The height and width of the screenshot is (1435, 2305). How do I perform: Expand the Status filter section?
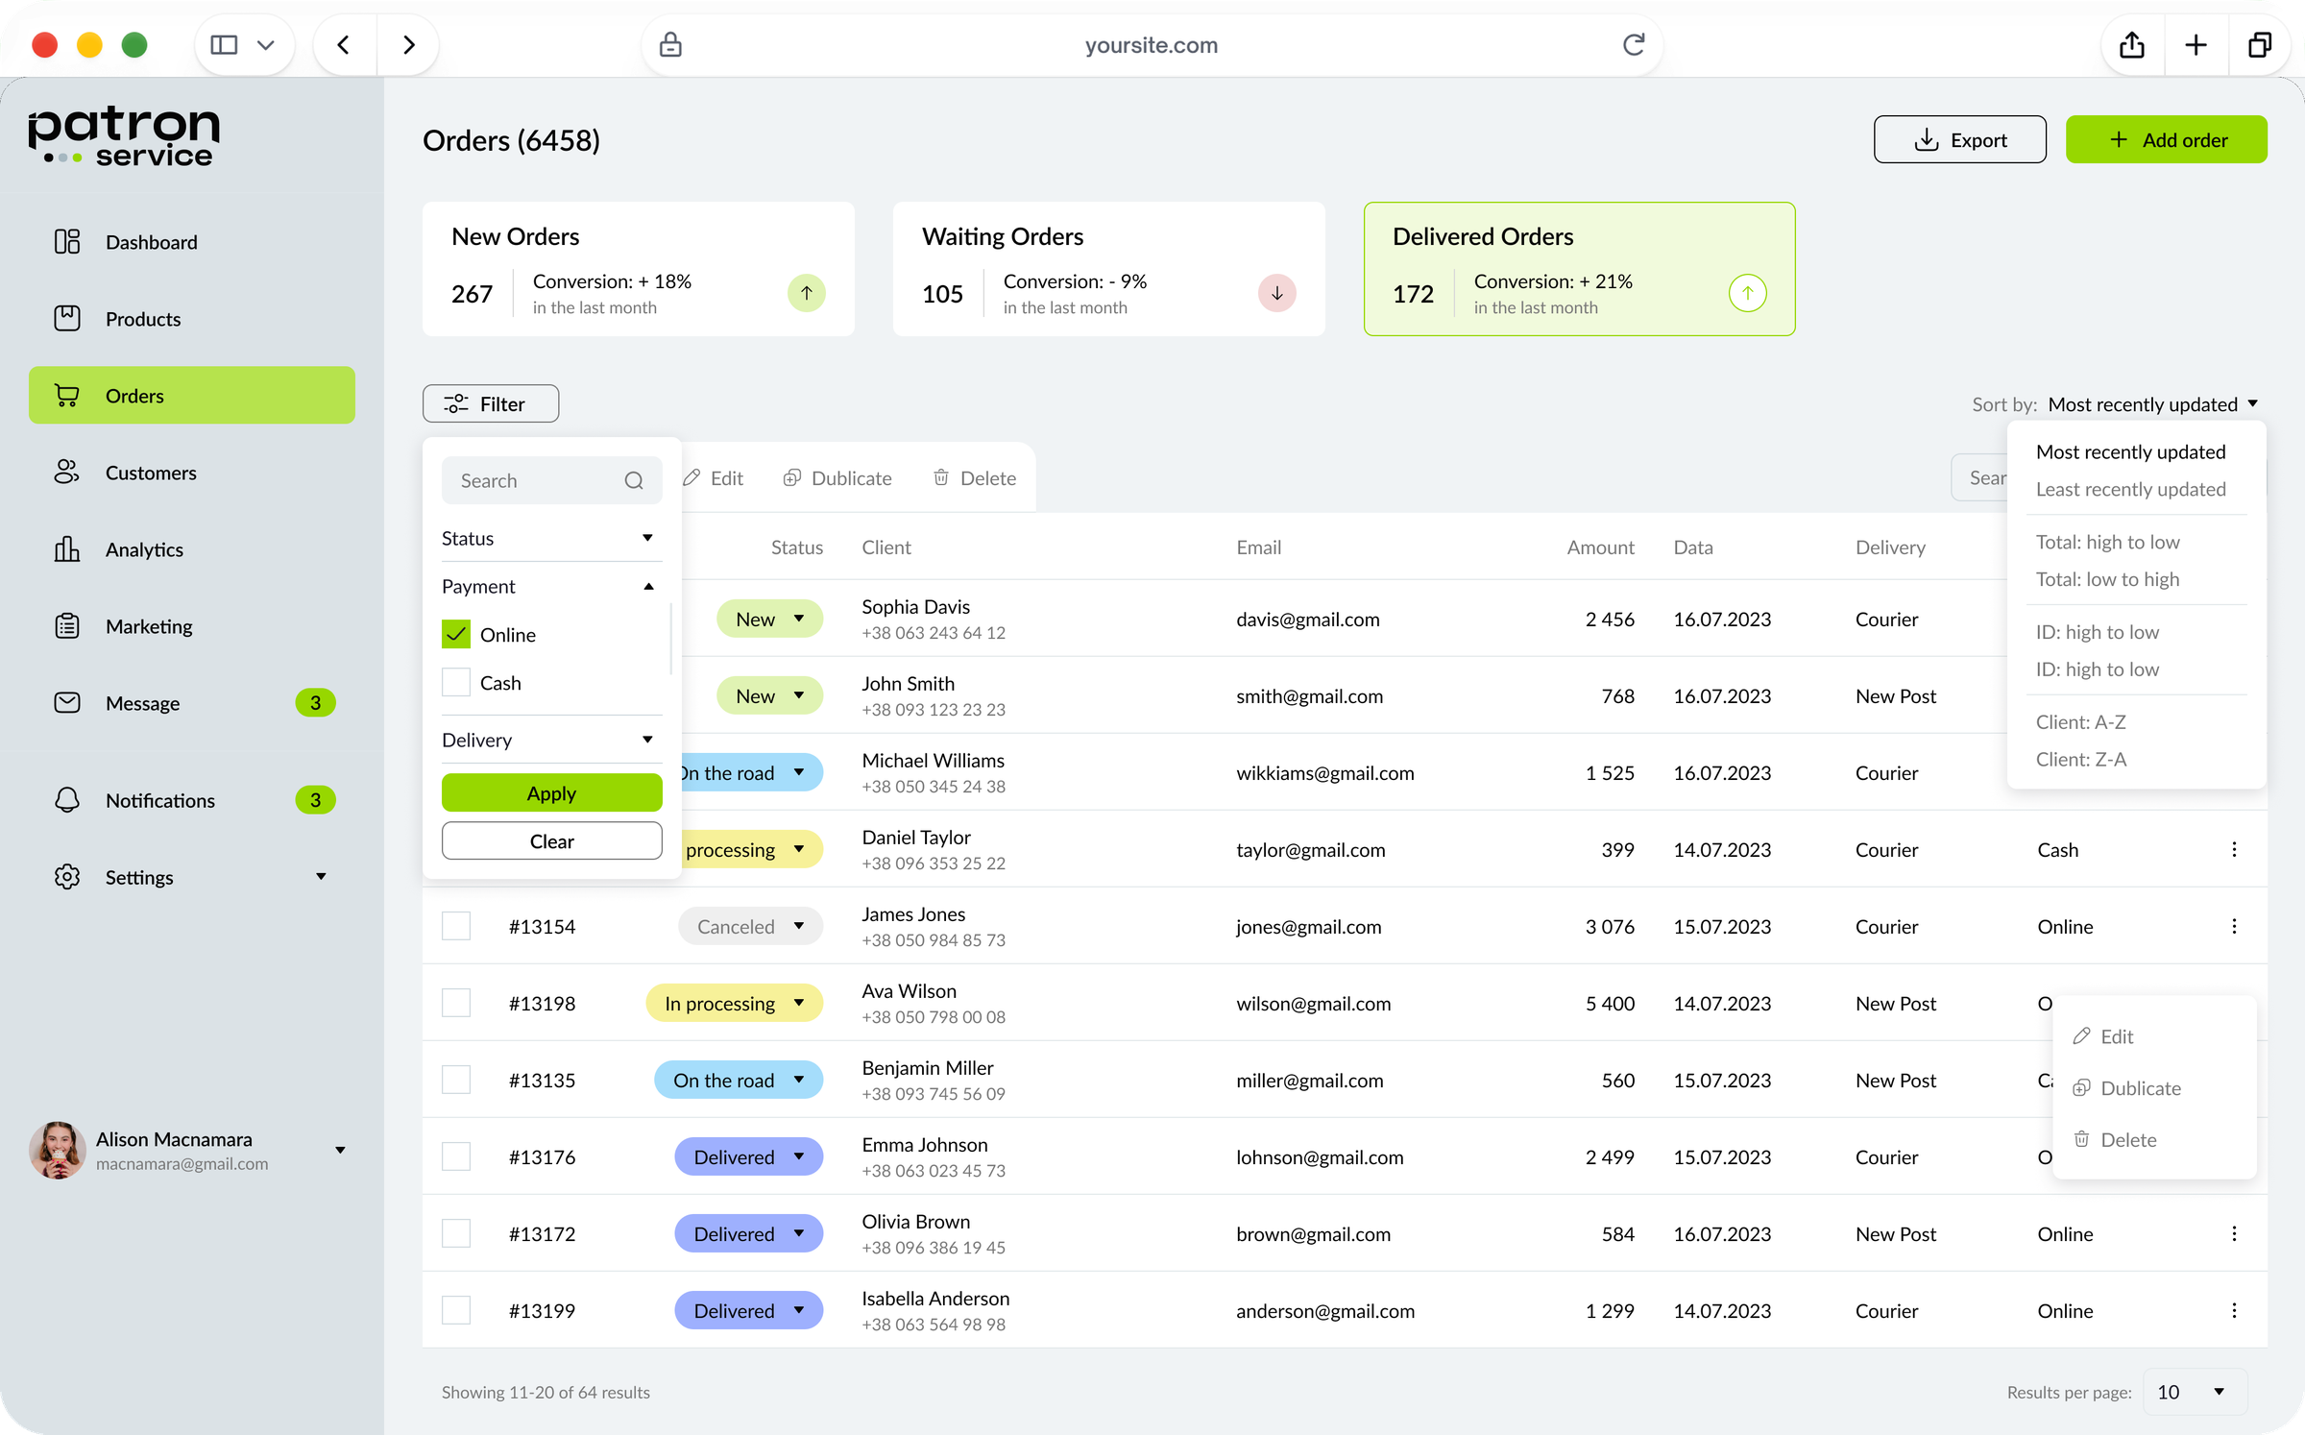pos(551,538)
